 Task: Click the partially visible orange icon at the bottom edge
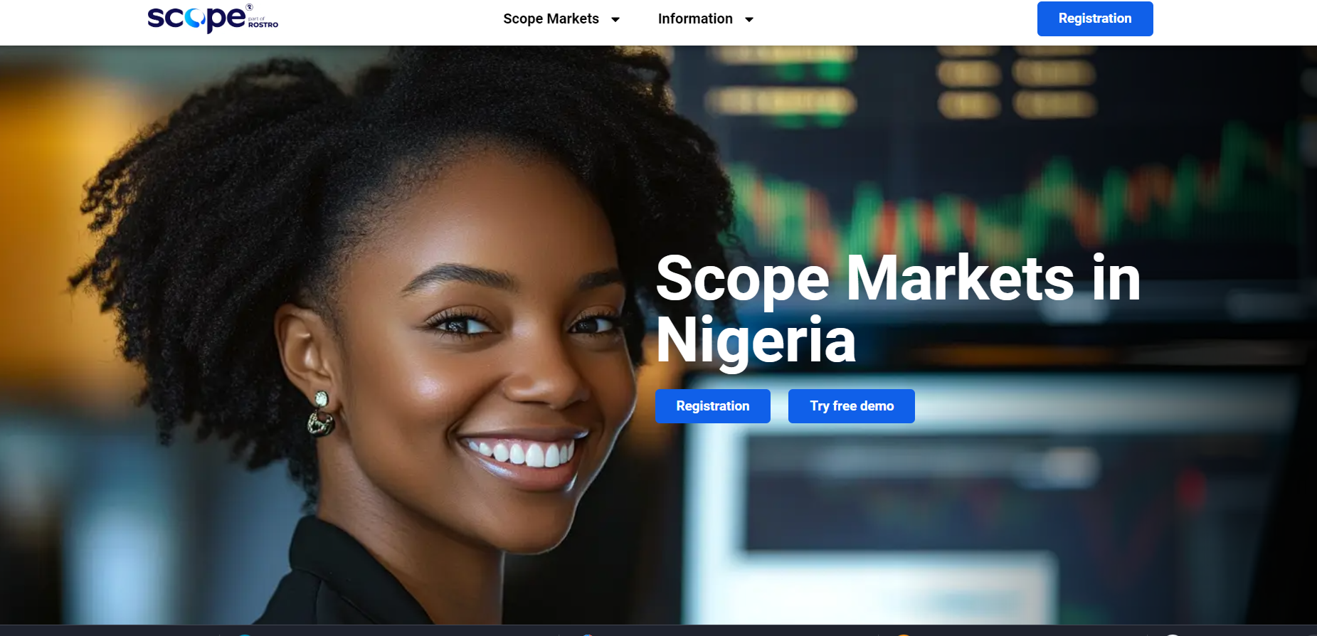(903, 634)
